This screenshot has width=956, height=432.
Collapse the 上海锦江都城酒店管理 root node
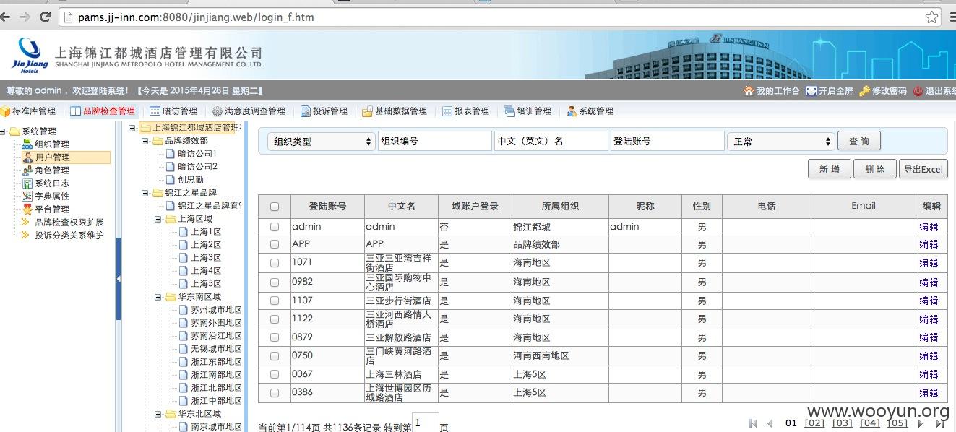coord(132,128)
